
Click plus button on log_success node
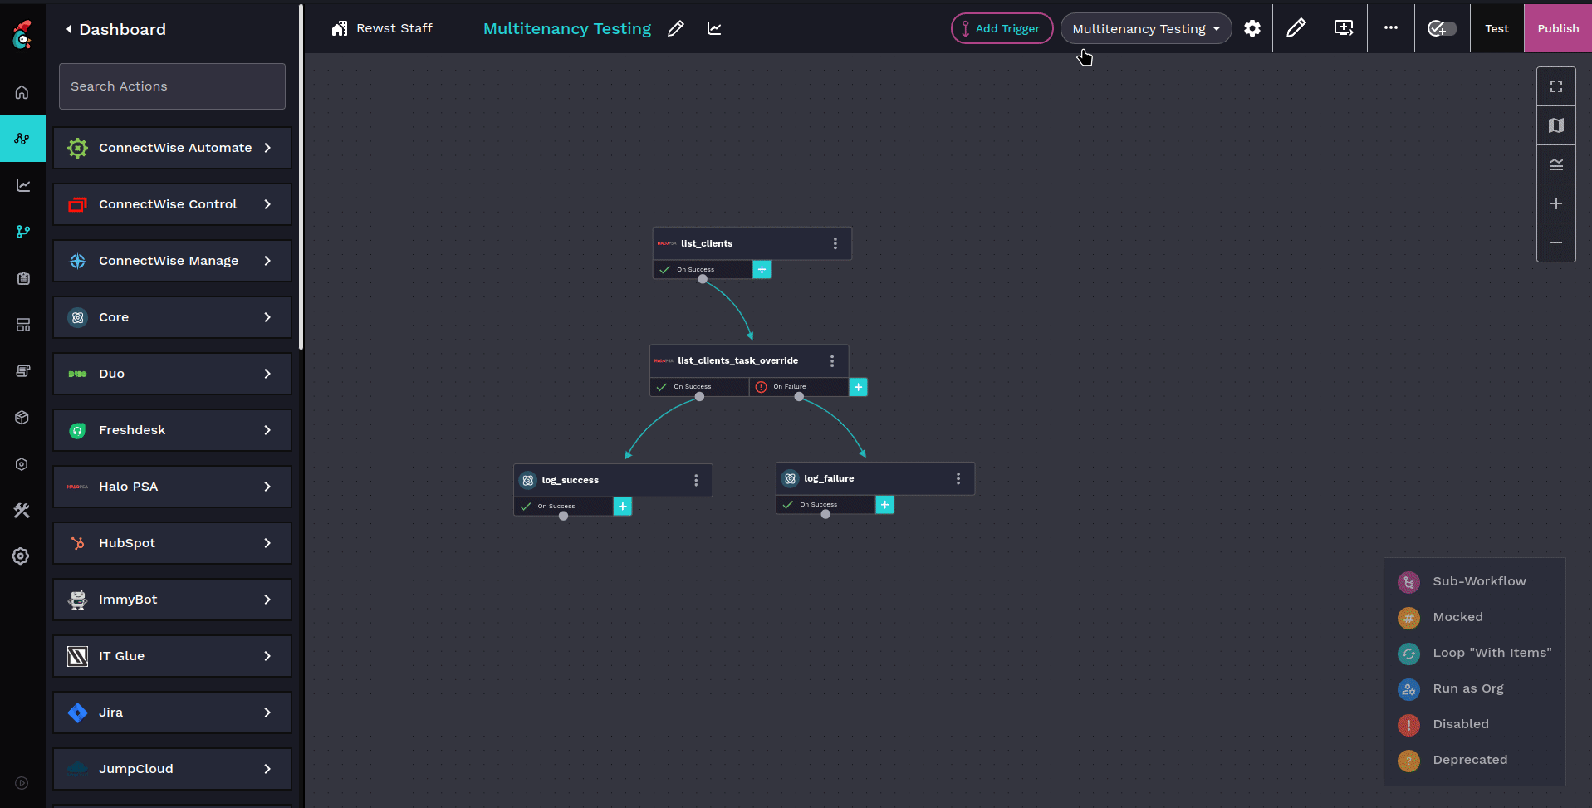click(622, 507)
